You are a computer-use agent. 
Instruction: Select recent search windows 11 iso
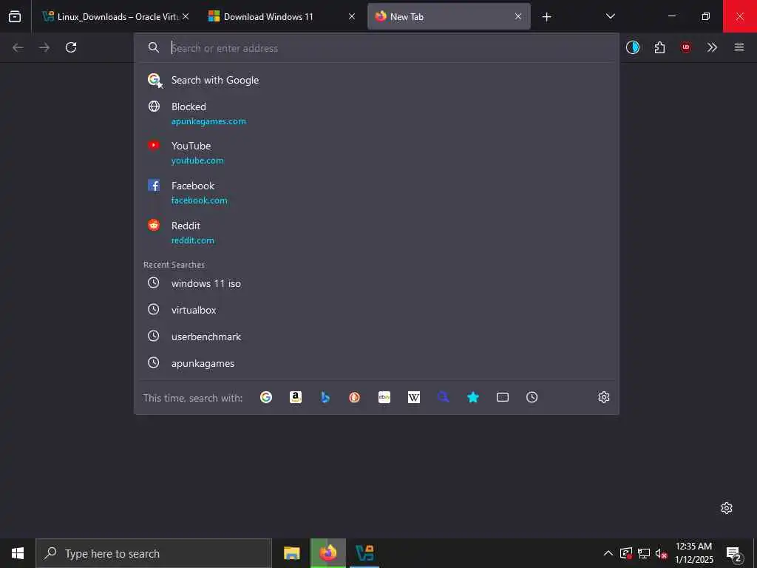coord(376,283)
